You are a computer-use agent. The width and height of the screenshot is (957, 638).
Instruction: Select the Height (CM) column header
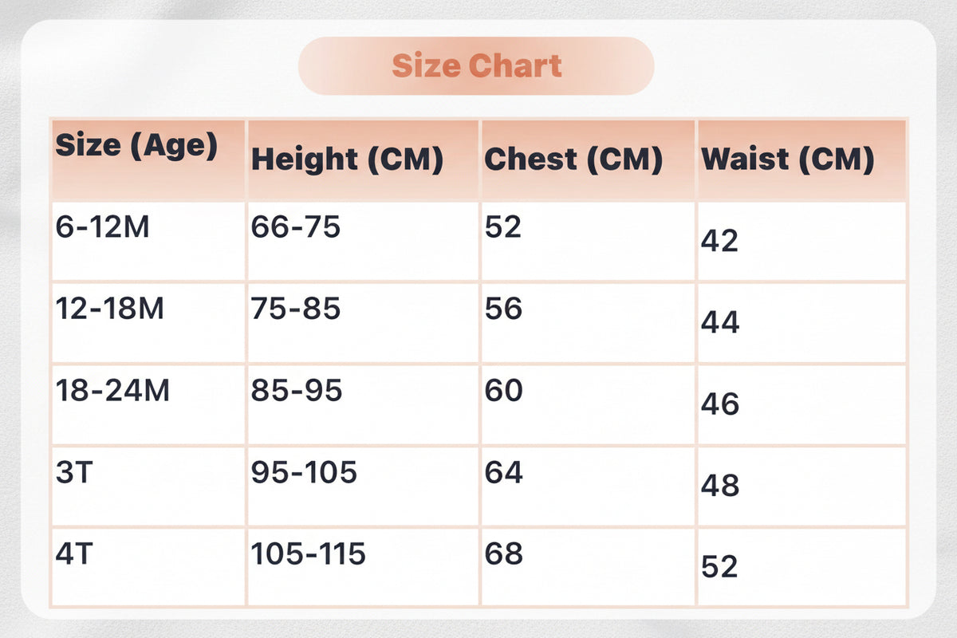(363, 159)
